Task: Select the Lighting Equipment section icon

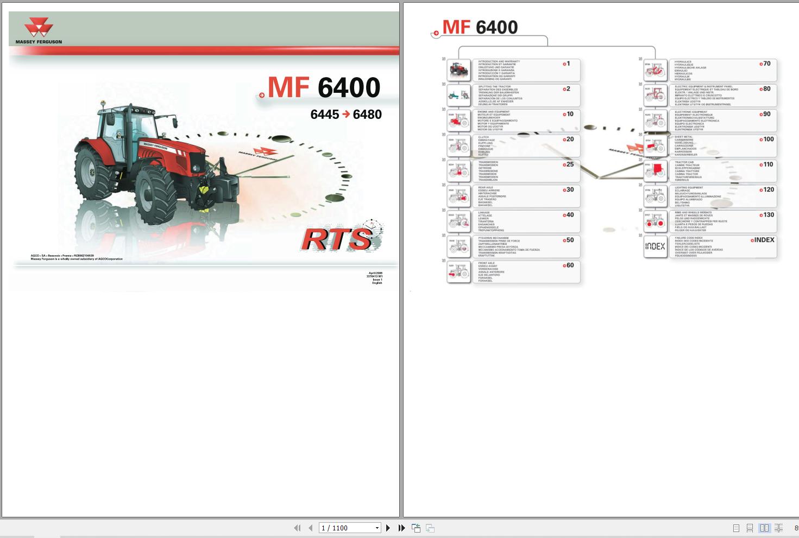Action: click(656, 197)
